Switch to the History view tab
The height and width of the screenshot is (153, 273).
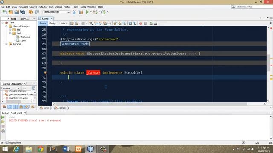coord(63,23)
